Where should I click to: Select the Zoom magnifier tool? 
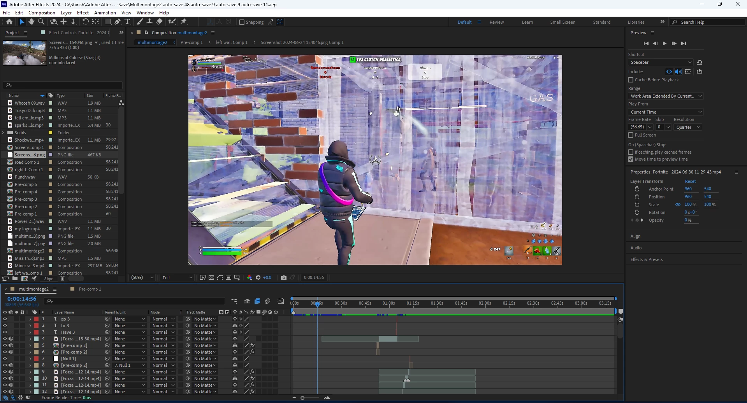click(41, 22)
